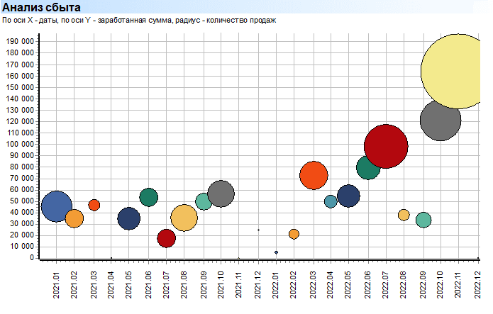Viewport: 493px width, 314px height.
Task: Click the blue bubble at 2021.01
Action: (57, 206)
